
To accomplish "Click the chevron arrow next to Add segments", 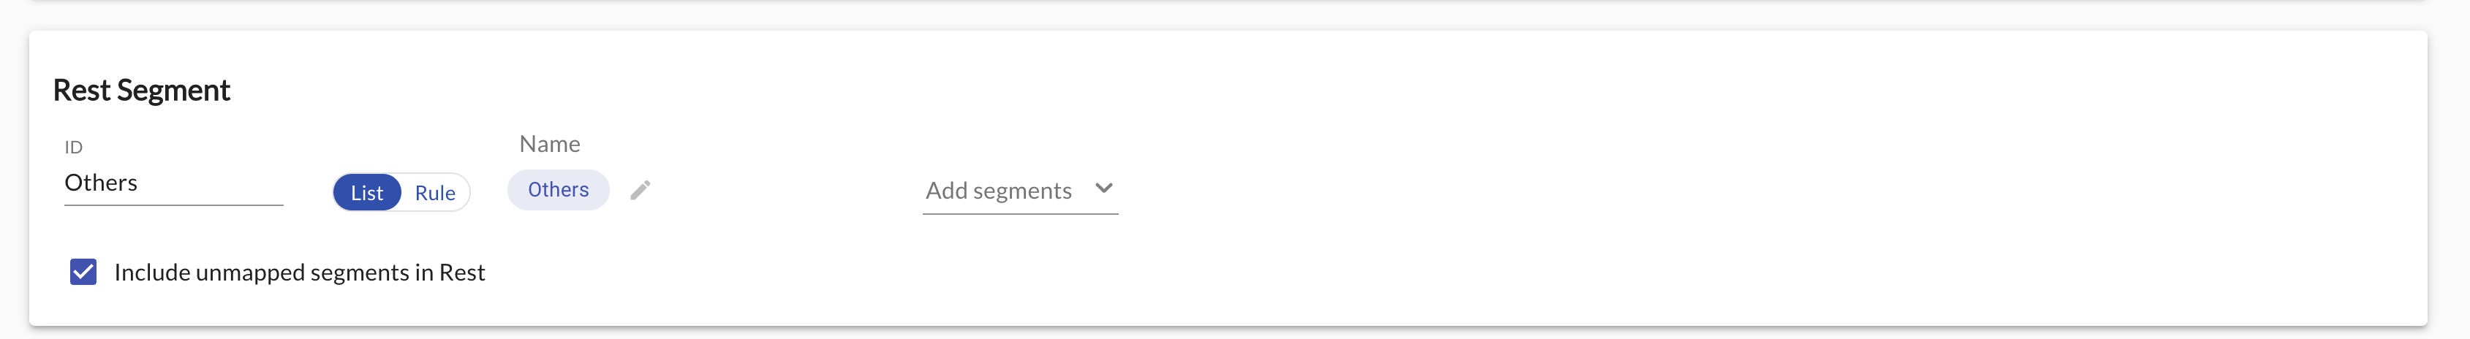I will (x=1103, y=188).
